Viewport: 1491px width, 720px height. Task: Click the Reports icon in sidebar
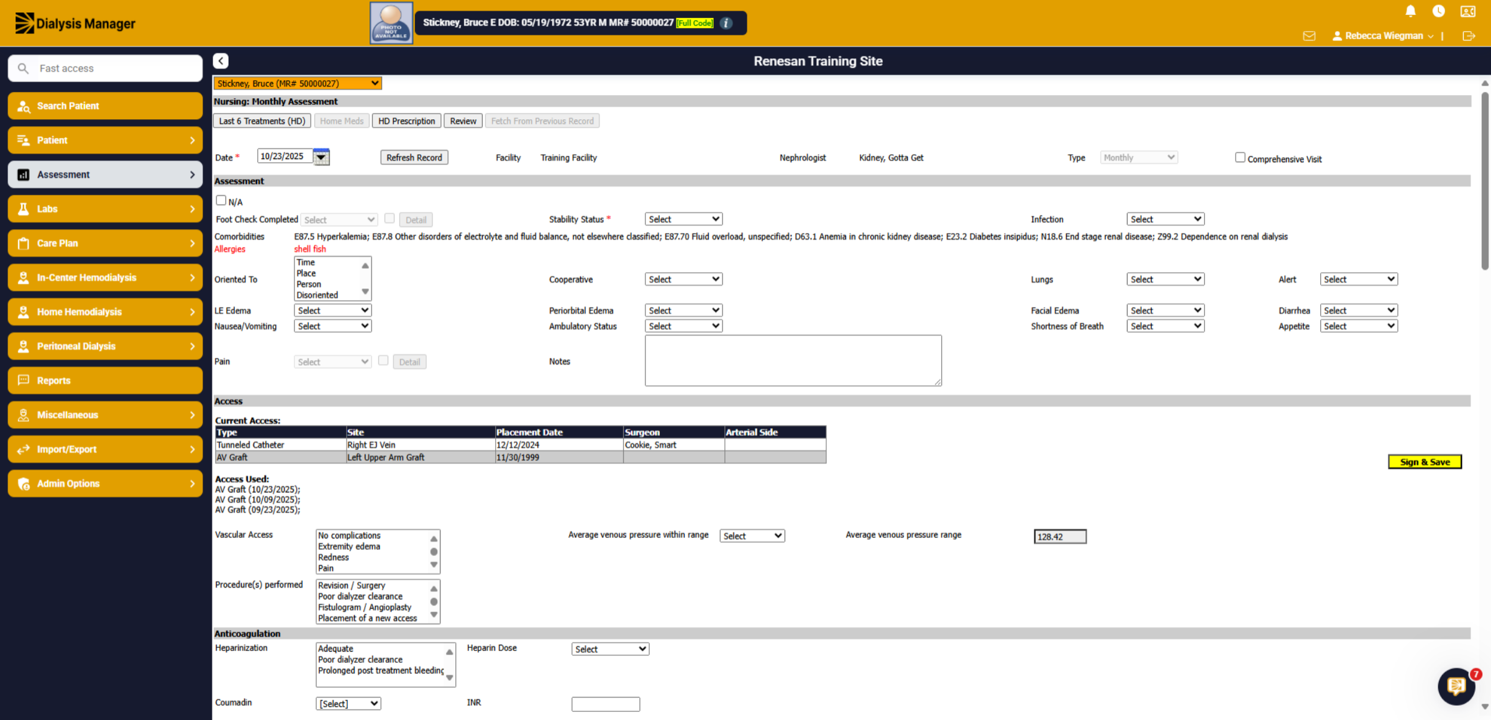pos(24,380)
